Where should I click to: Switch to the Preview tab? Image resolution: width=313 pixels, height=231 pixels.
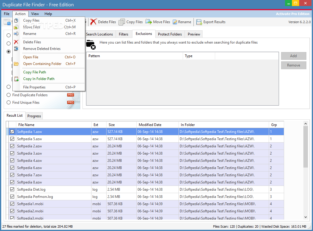194,34
